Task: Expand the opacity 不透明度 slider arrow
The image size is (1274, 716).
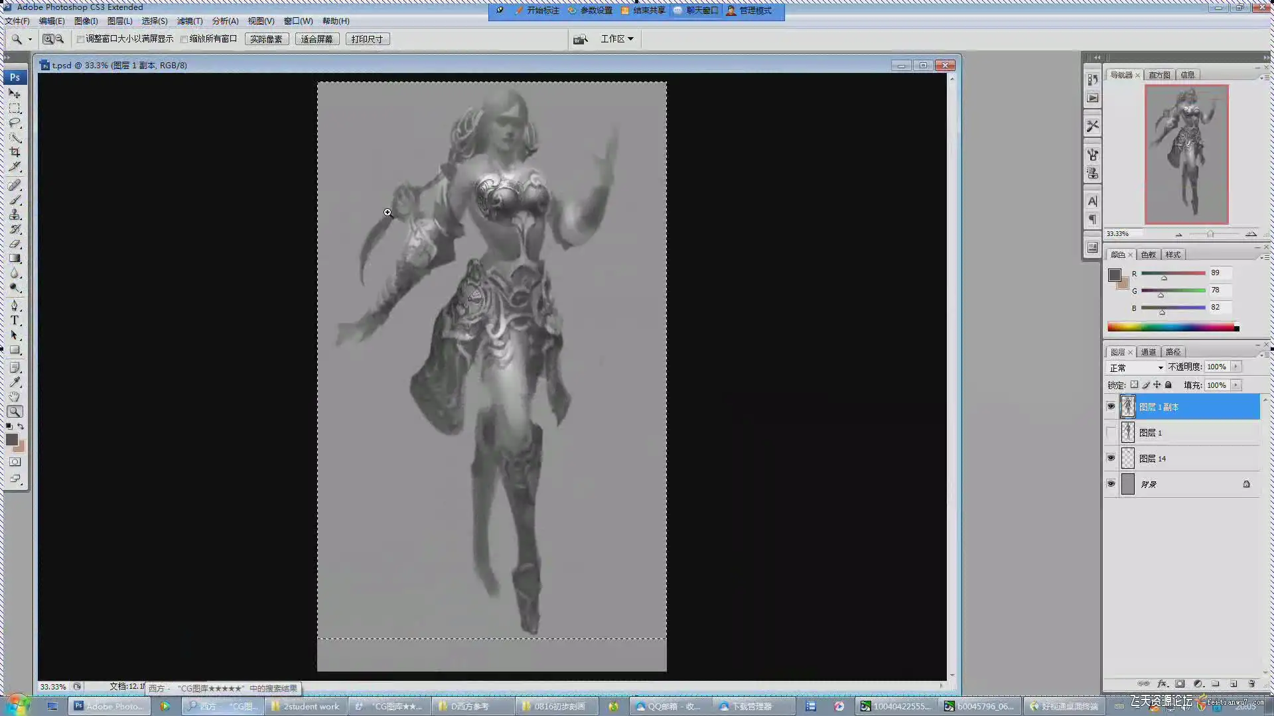Action: (x=1236, y=367)
